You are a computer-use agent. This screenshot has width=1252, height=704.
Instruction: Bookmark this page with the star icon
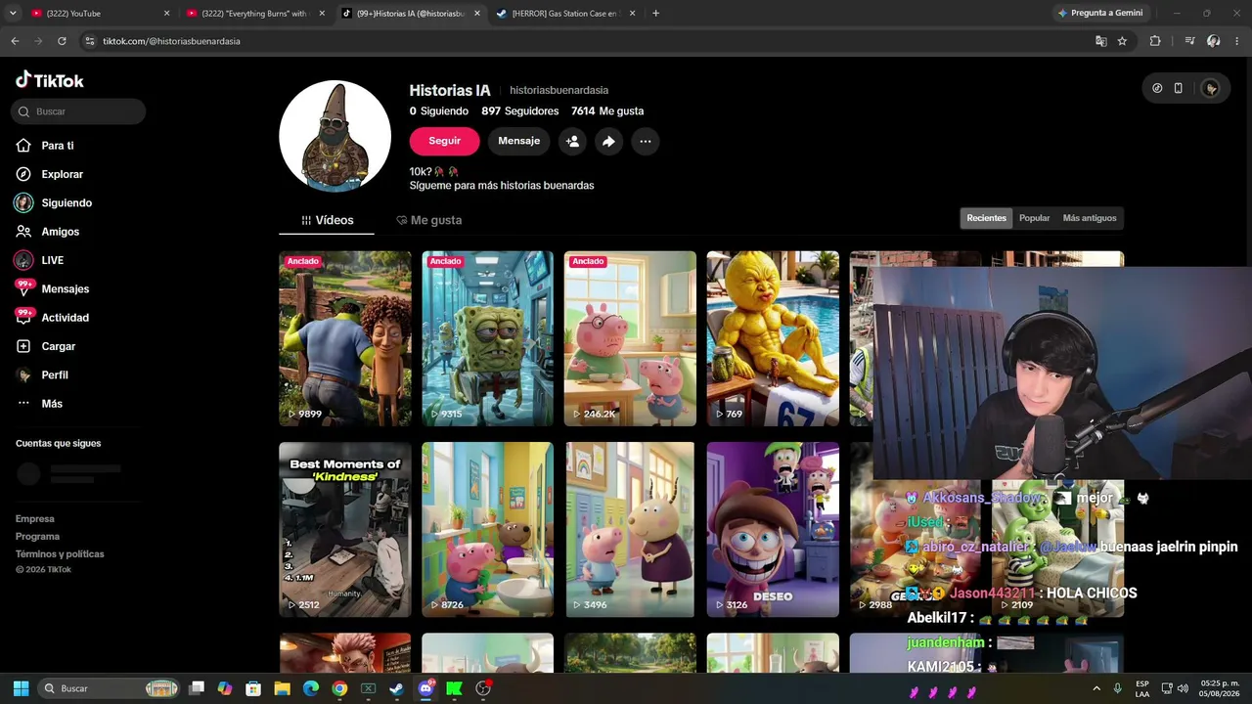click(x=1122, y=41)
